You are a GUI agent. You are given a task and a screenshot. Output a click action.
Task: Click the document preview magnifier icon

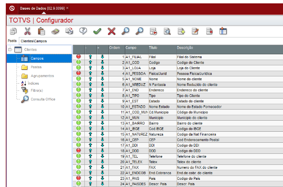pos(167,31)
